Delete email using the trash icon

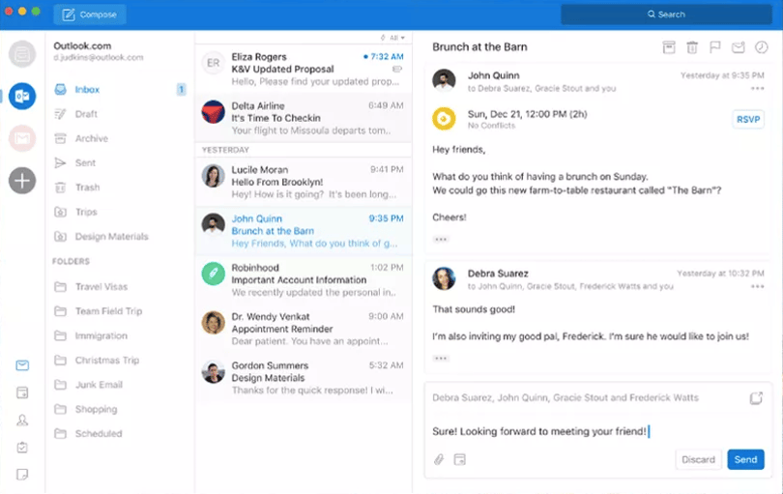pos(691,47)
